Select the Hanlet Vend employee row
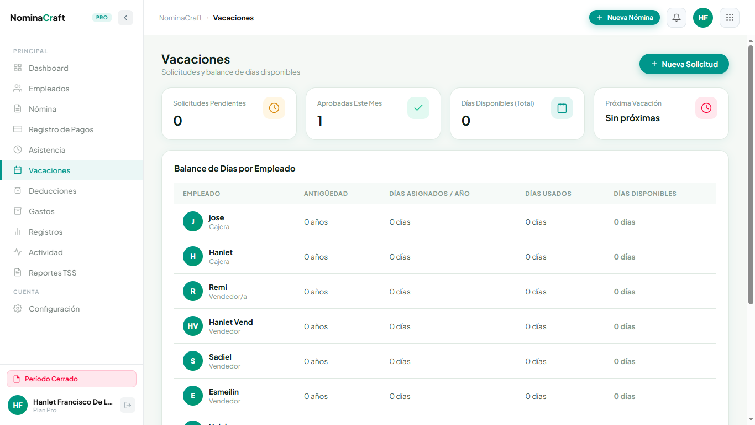 pos(445,326)
